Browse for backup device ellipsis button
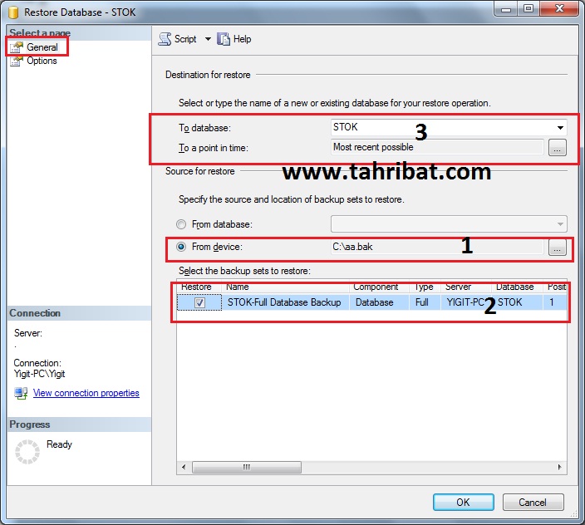The image size is (585, 525). point(557,247)
